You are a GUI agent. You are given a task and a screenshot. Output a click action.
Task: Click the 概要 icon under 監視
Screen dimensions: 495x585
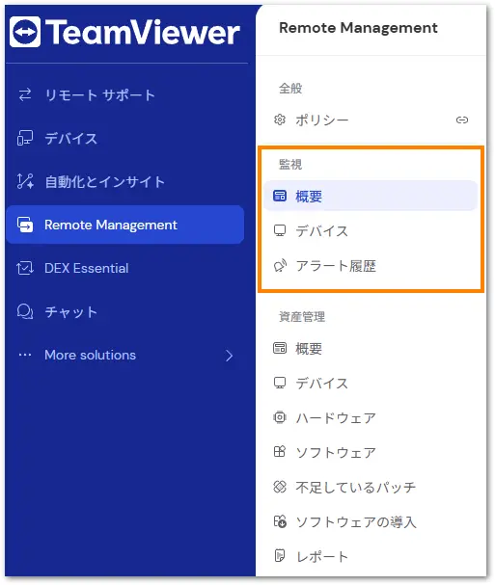coord(280,196)
